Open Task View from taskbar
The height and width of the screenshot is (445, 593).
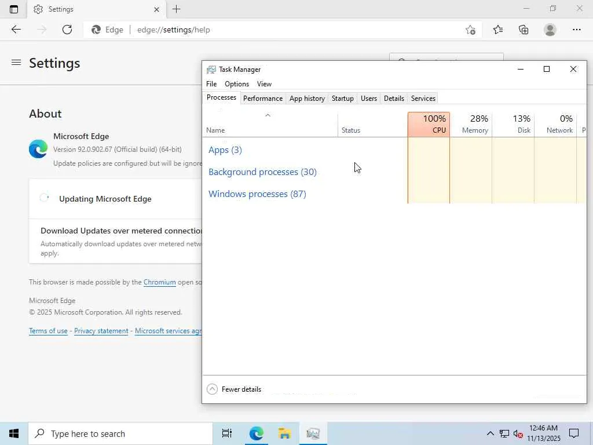click(227, 433)
